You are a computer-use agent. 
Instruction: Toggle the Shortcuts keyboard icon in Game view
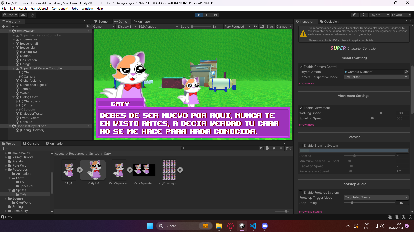262,26
